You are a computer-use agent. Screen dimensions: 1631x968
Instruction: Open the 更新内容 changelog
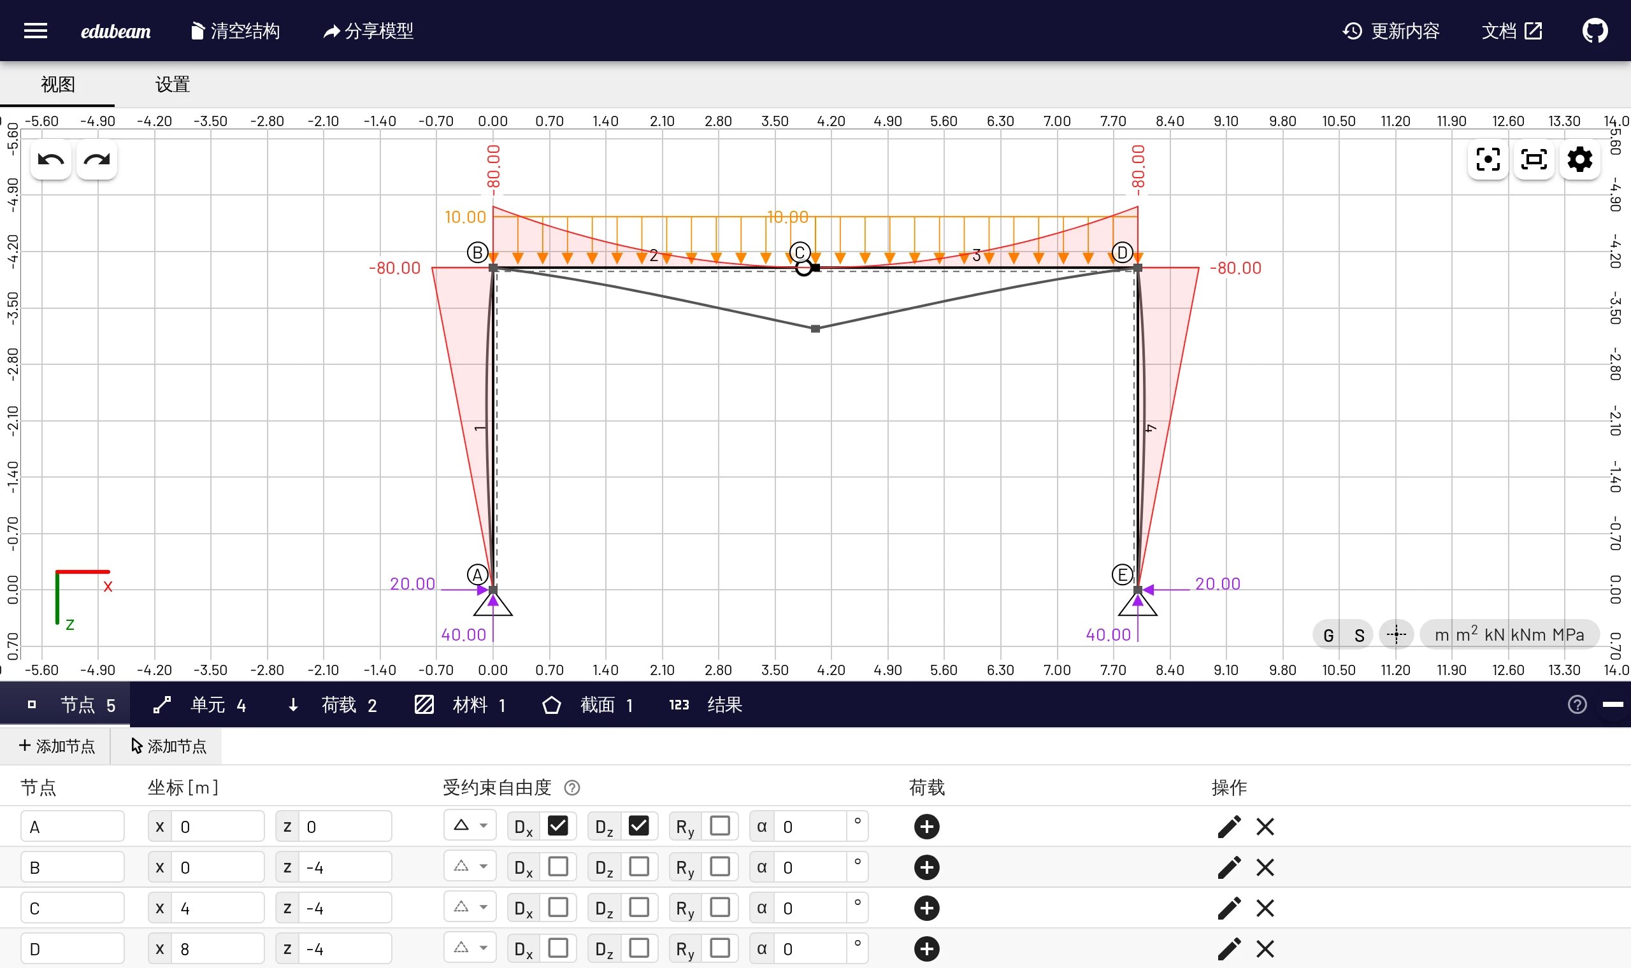tap(1391, 31)
